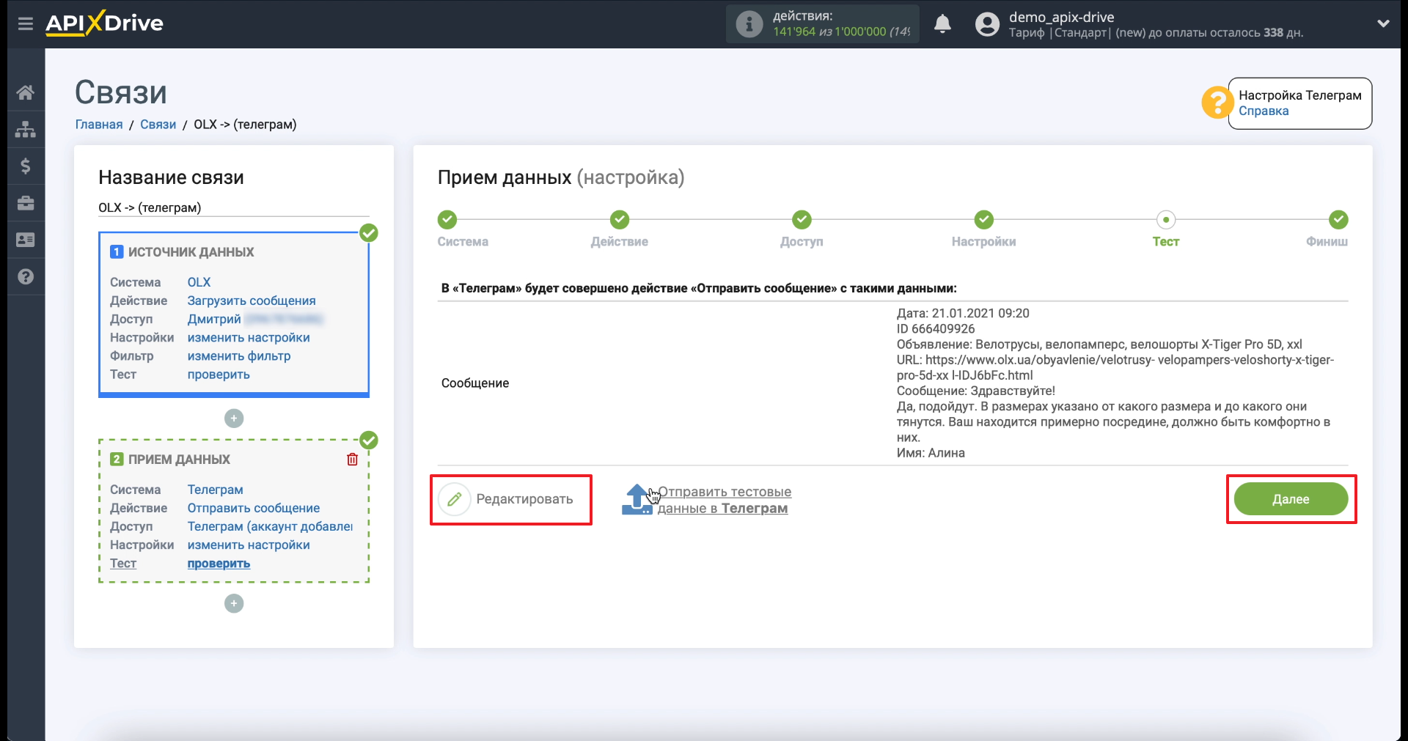Click изменить настройки in receiving block
Screen dimensions: 1408x741
pos(249,545)
